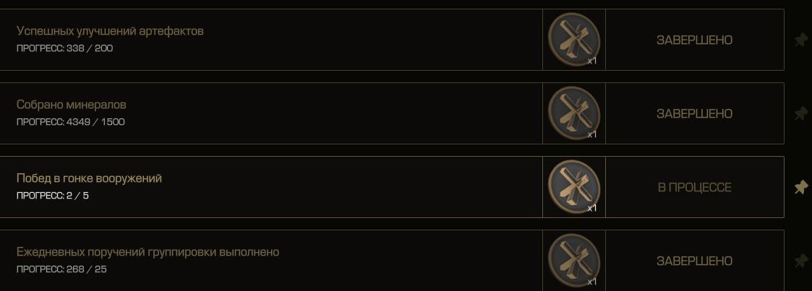
Task: Click 'ЗАВЕРШЕНО' for daily faction tasks row
Action: coord(694,261)
